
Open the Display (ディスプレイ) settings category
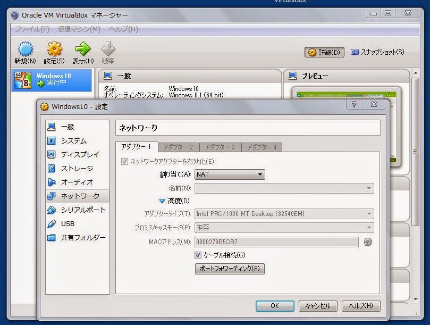77,155
